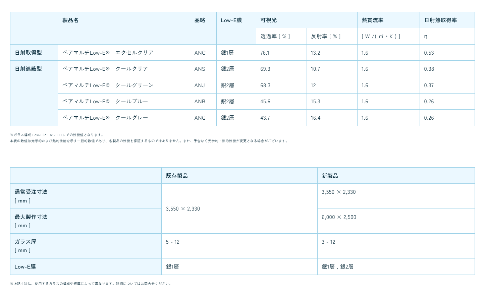This screenshot has height=292, width=486.
Task: Click the 新製品 column header
Action: pos(330,176)
